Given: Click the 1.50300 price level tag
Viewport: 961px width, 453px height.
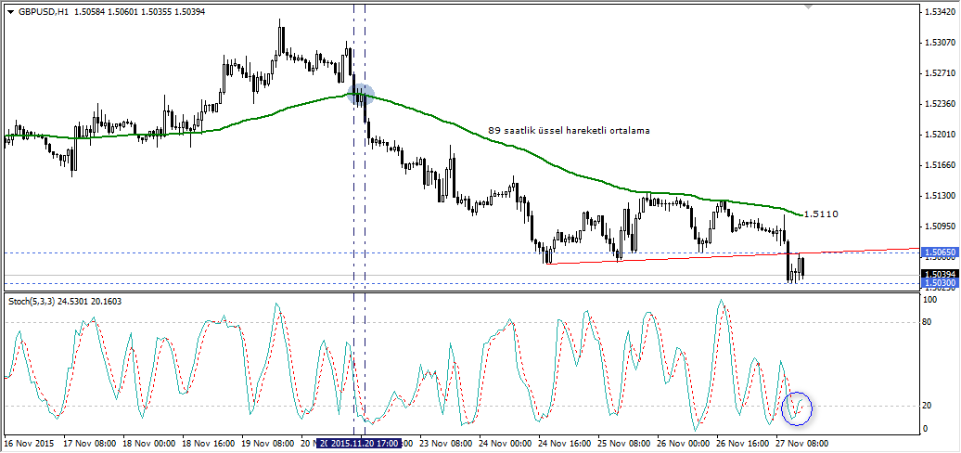Looking at the screenshot, I should coord(940,283).
